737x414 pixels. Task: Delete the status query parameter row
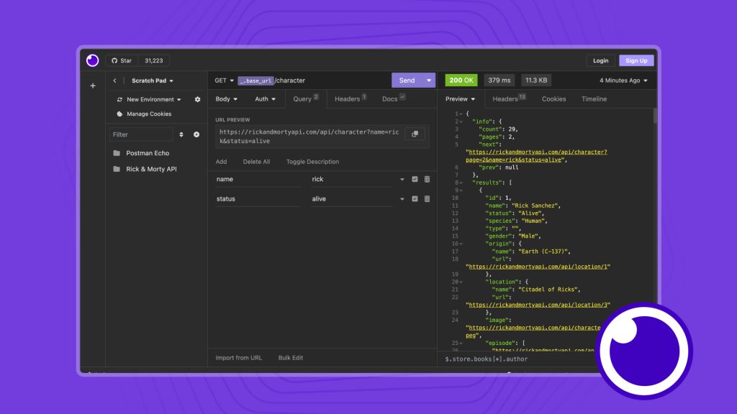click(427, 199)
